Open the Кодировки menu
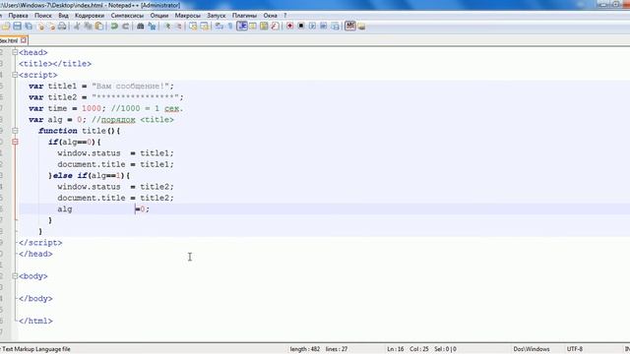This screenshot has height=354, width=630. 90,16
